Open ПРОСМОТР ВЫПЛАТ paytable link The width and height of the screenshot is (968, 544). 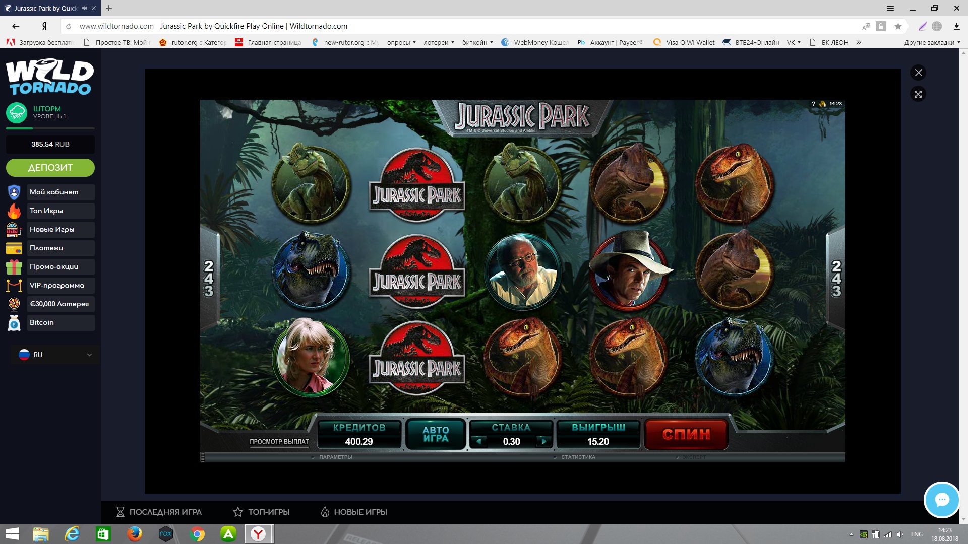click(x=279, y=442)
